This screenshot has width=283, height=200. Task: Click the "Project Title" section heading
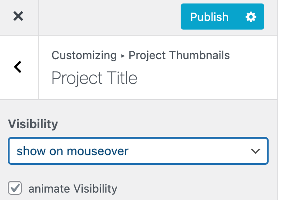(x=94, y=78)
